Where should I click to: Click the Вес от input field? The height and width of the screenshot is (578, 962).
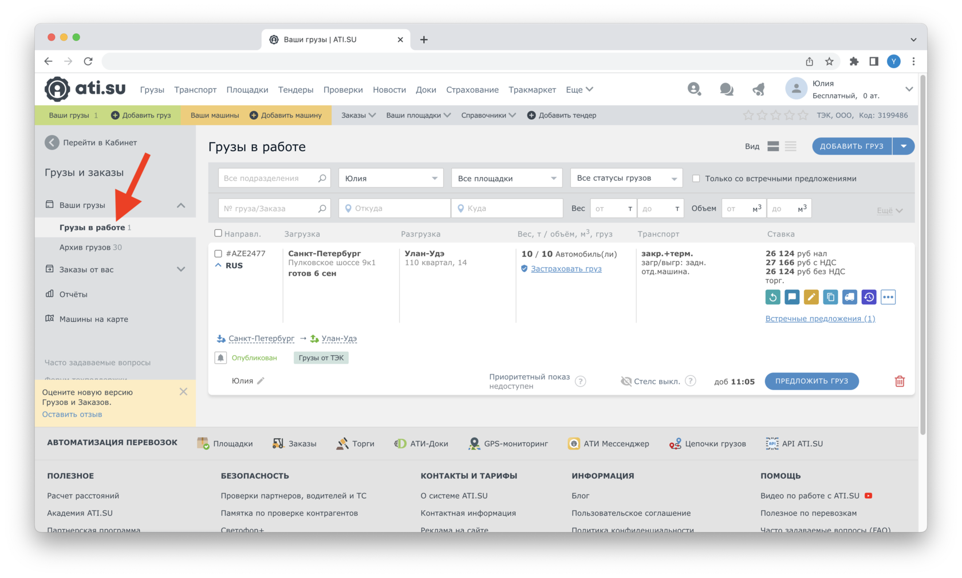point(614,209)
